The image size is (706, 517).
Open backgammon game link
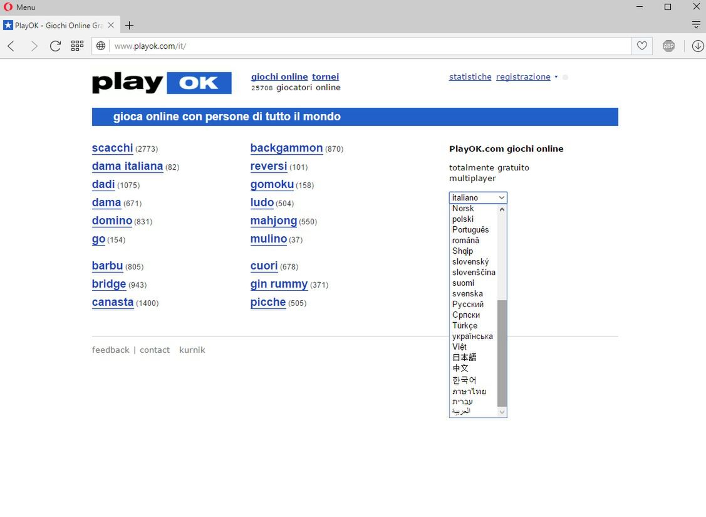pyautogui.click(x=286, y=148)
